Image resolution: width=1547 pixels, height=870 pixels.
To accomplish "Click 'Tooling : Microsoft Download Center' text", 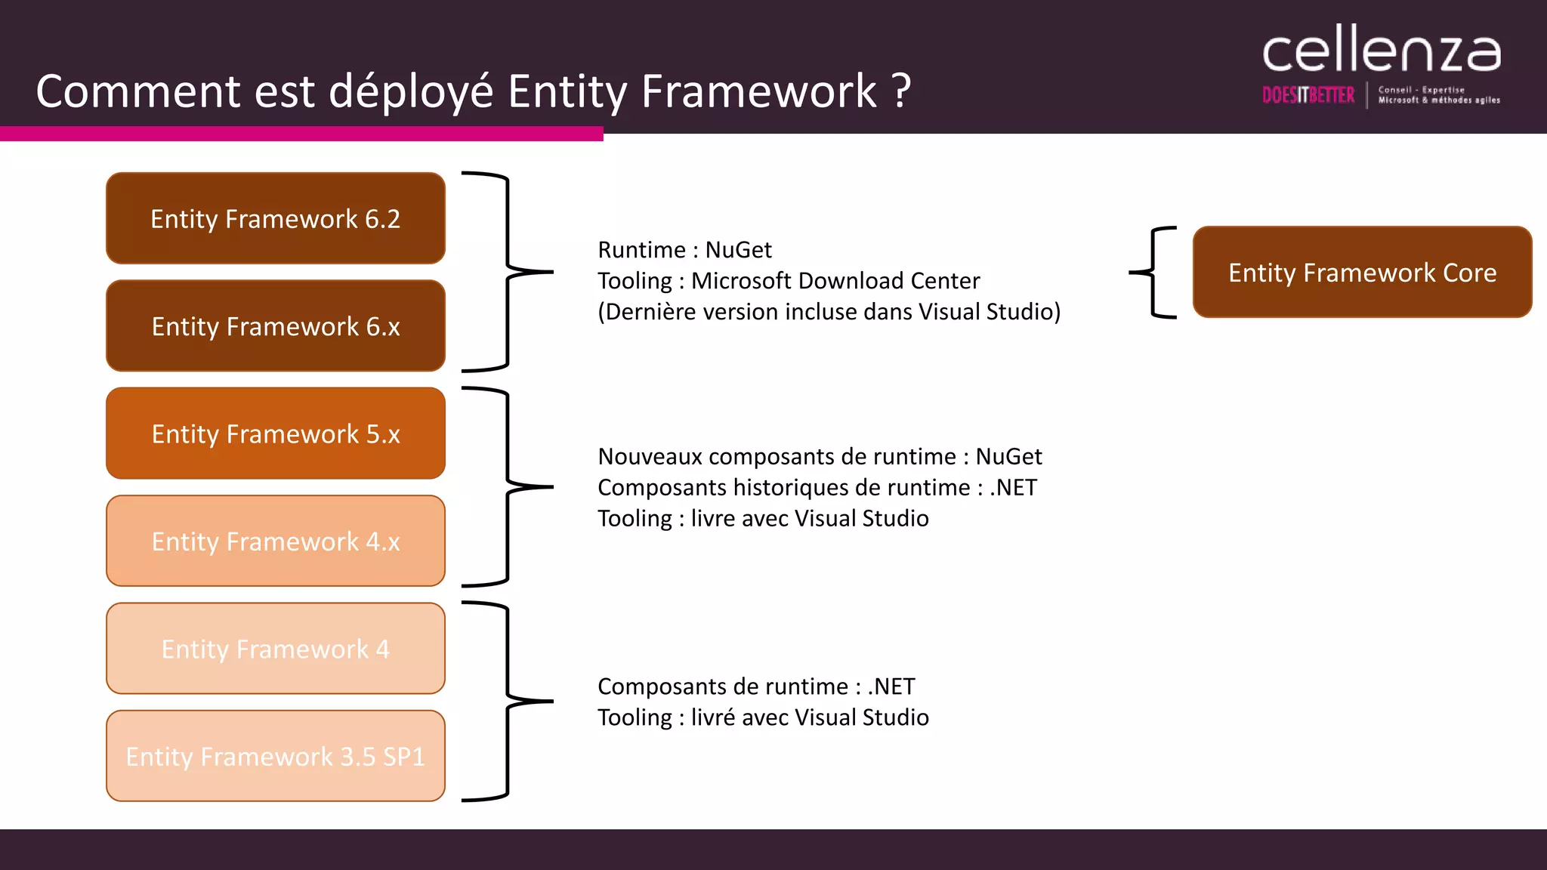I will pyautogui.click(x=789, y=281).
